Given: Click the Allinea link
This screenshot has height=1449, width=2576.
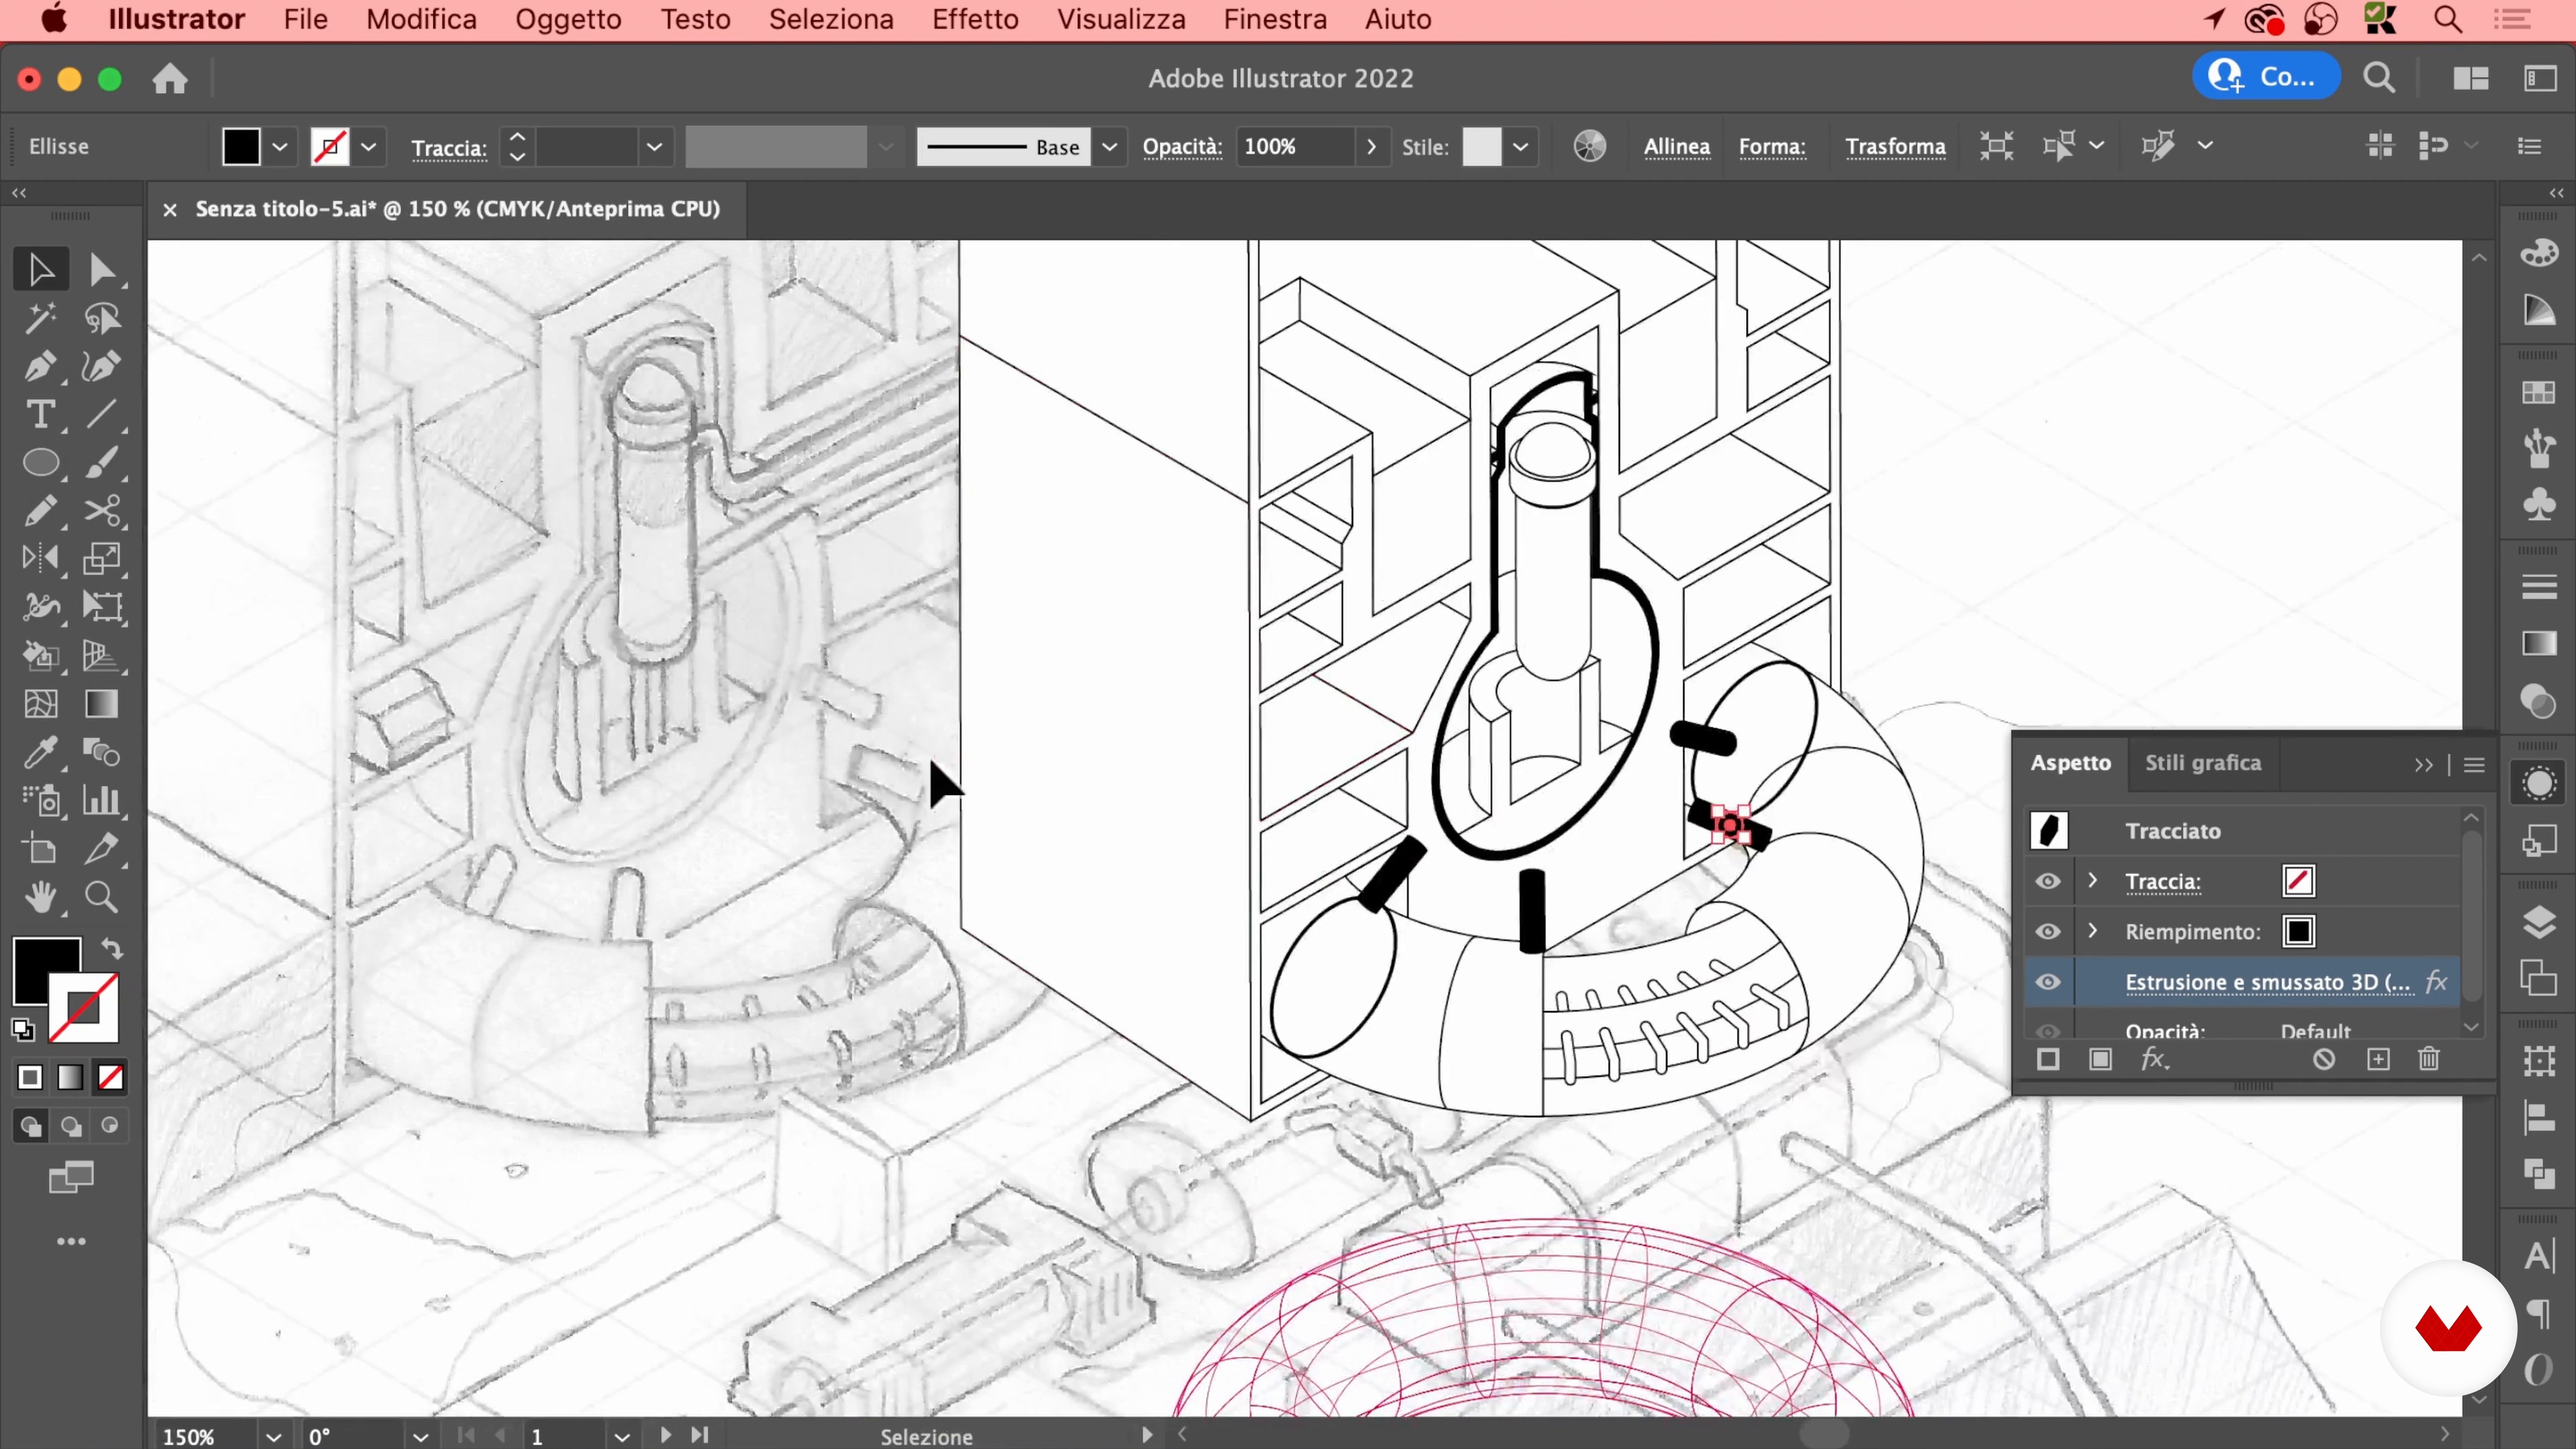Looking at the screenshot, I should (1677, 147).
